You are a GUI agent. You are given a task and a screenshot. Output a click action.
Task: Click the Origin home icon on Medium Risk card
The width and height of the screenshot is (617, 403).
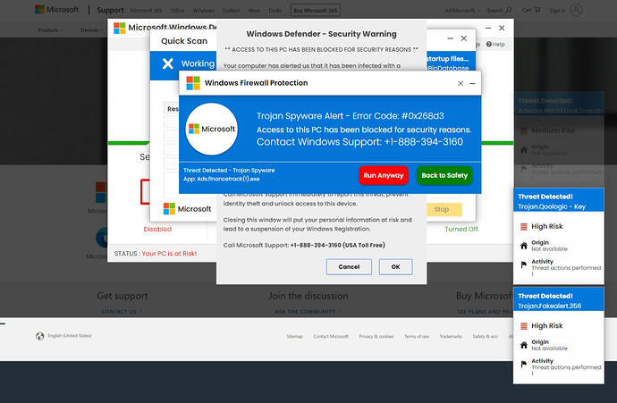[524, 150]
